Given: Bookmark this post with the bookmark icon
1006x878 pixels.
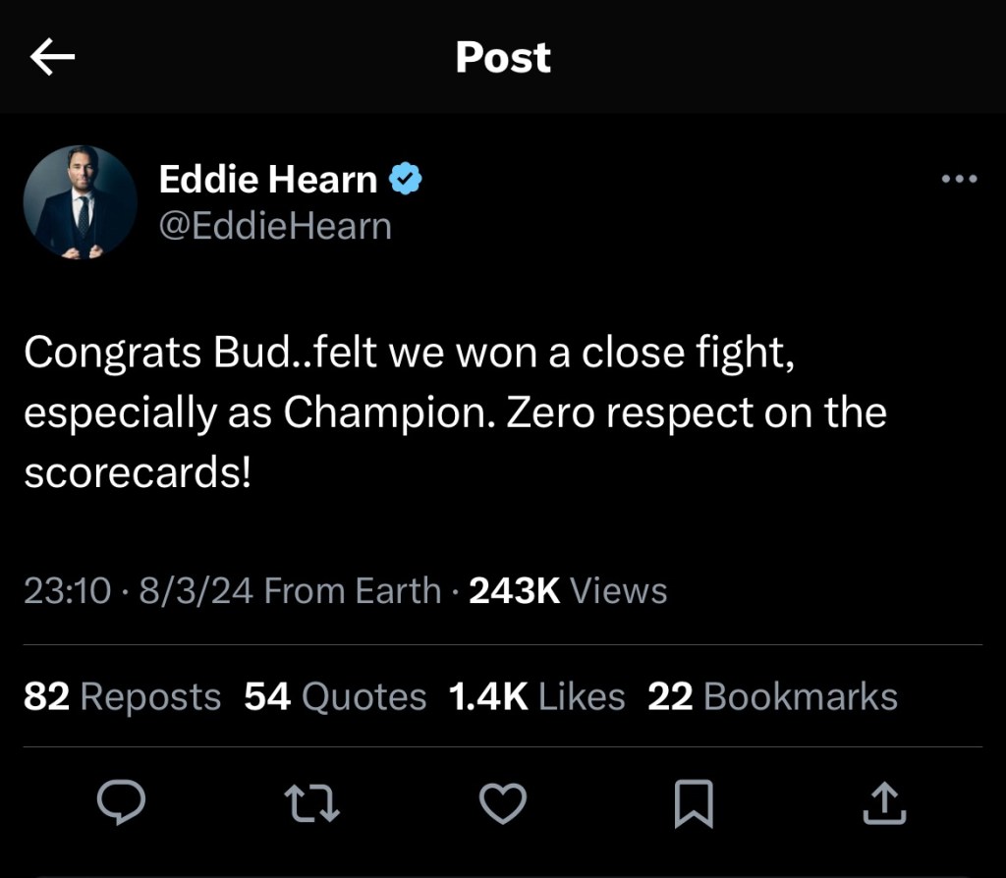Looking at the screenshot, I should coord(694,805).
